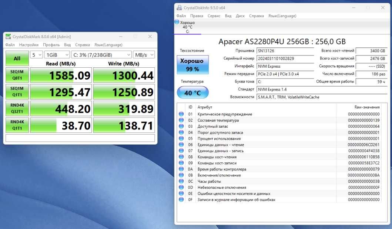Click the drive title Apacer AS2280P4U 256GB
392x229 pixels.
(x=282, y=41)
